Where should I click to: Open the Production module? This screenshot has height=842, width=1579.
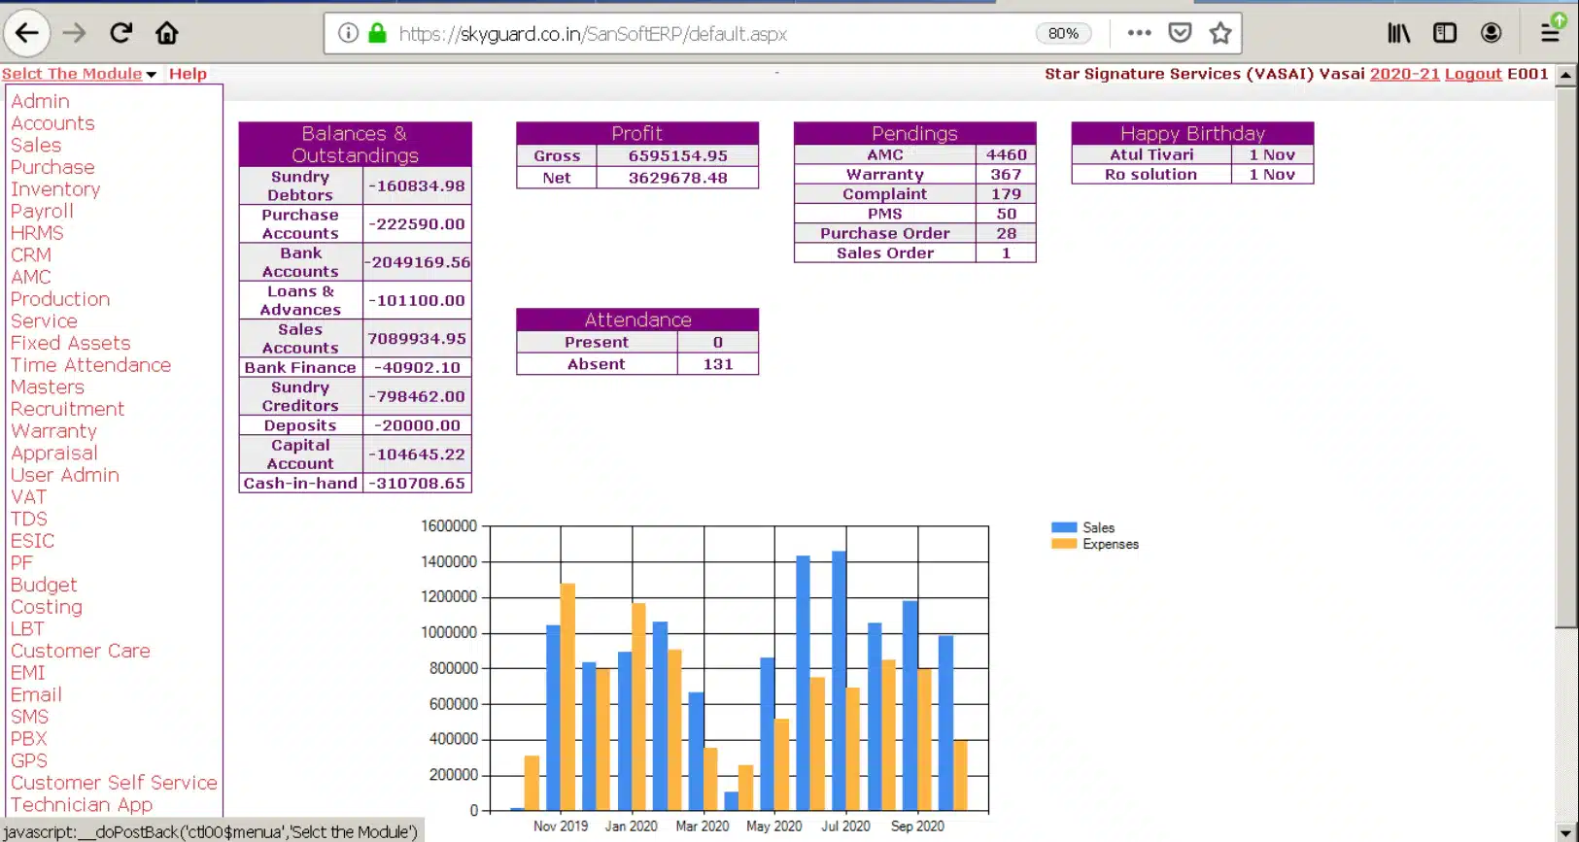(60, 299)
